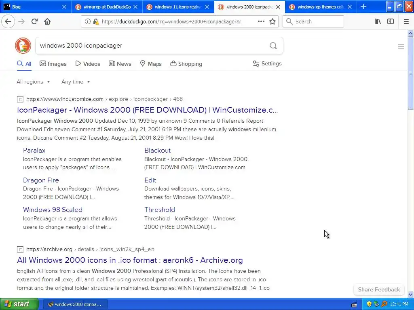Open the Library icon in toolbar
The image size is (414, 310).
pyautogui.click(x=378, y=22)
